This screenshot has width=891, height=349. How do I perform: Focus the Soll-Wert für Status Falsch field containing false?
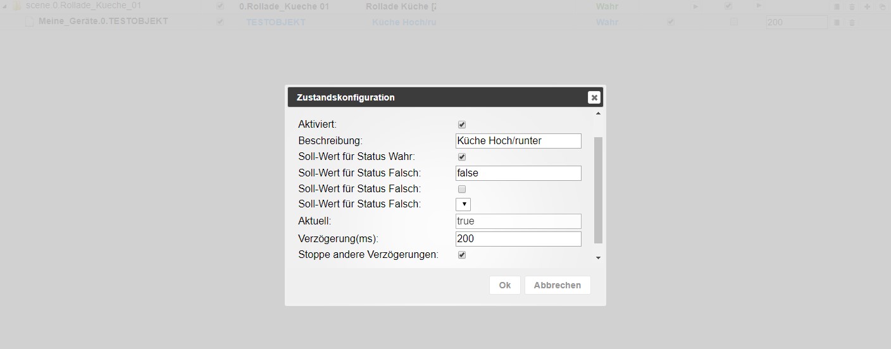[518, 173]
